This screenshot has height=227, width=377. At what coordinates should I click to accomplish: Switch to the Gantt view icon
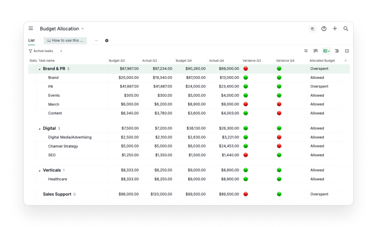pos(337,51)
